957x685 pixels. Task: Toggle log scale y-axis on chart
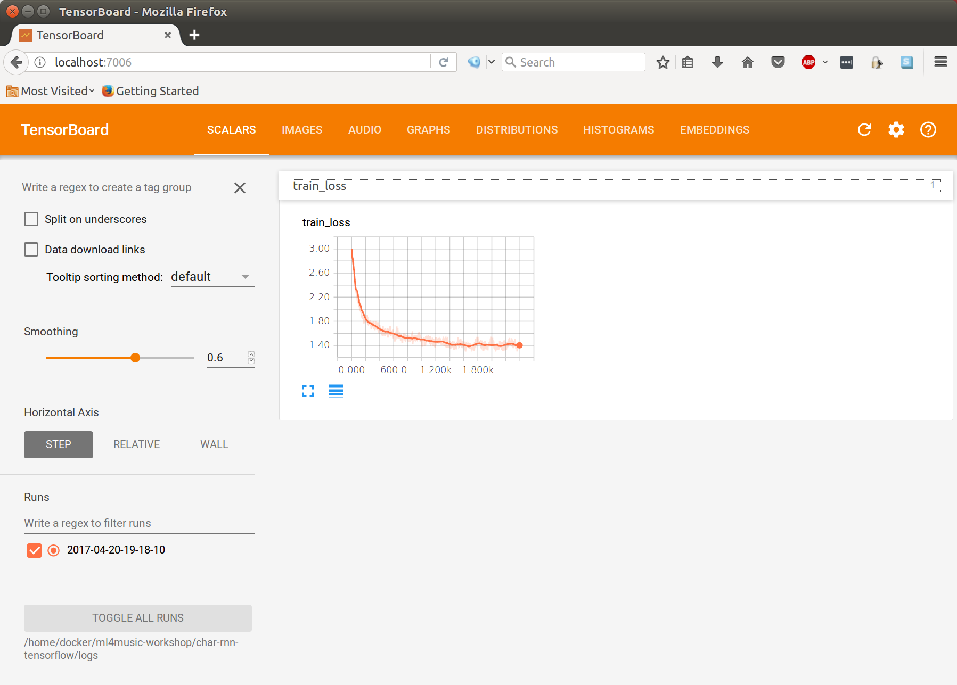point(336,391)
